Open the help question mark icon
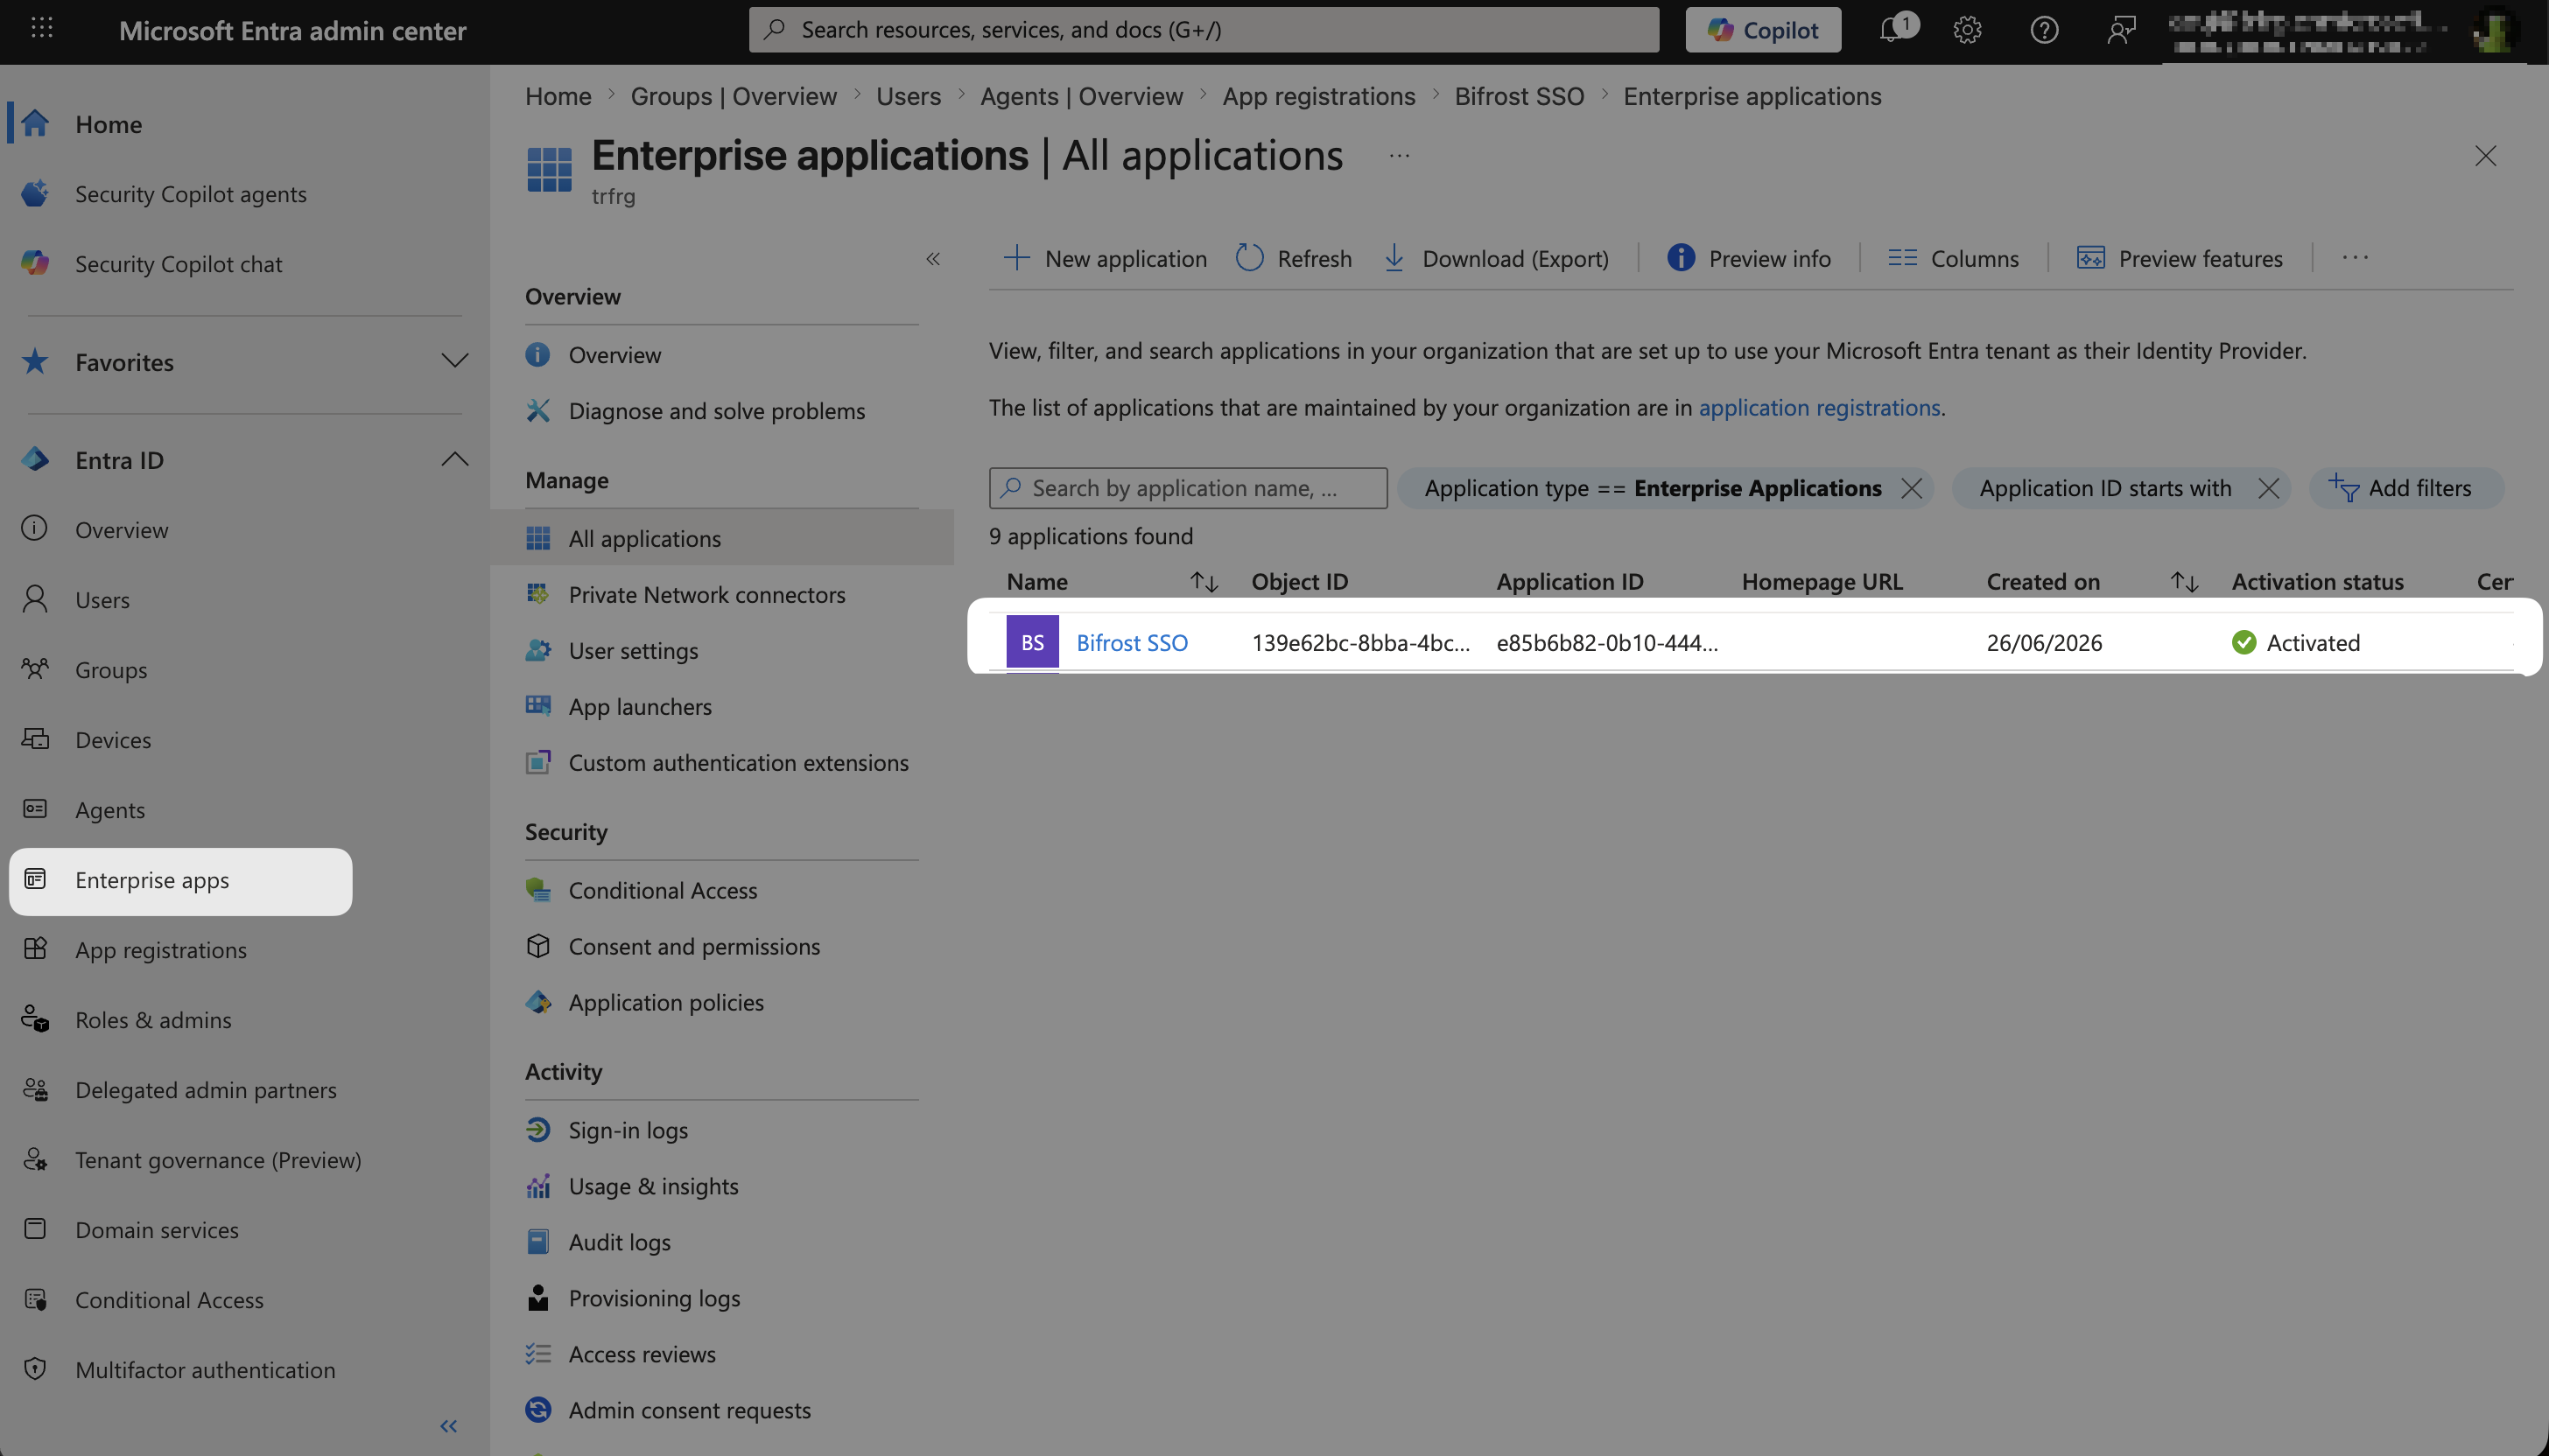 click(2044, 30)
